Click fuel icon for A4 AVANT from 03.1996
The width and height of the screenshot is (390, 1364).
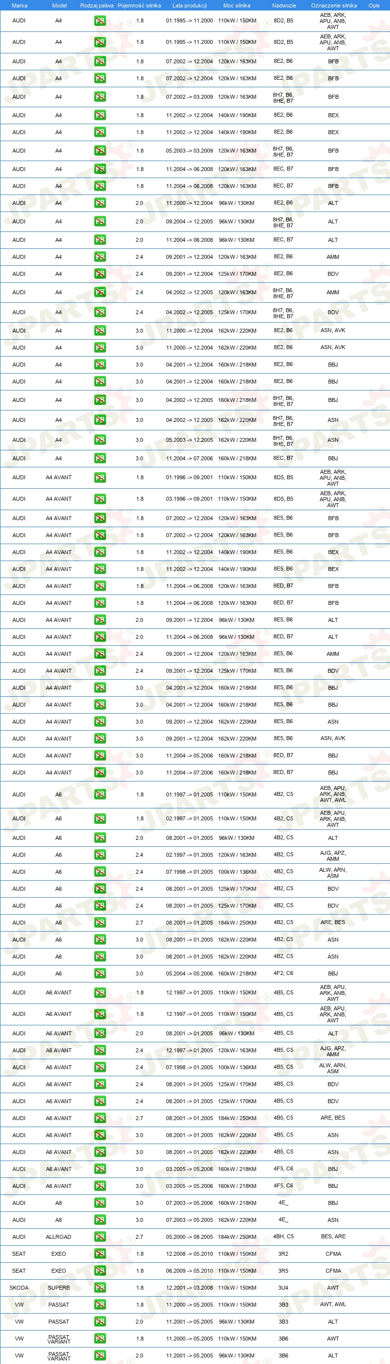click(x=100, y=499)
